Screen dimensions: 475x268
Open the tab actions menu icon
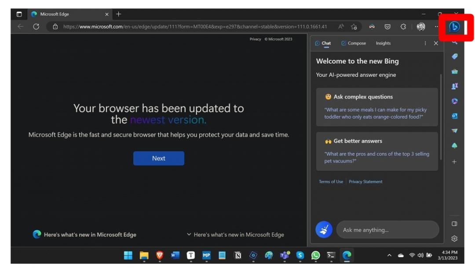point(19,14)
